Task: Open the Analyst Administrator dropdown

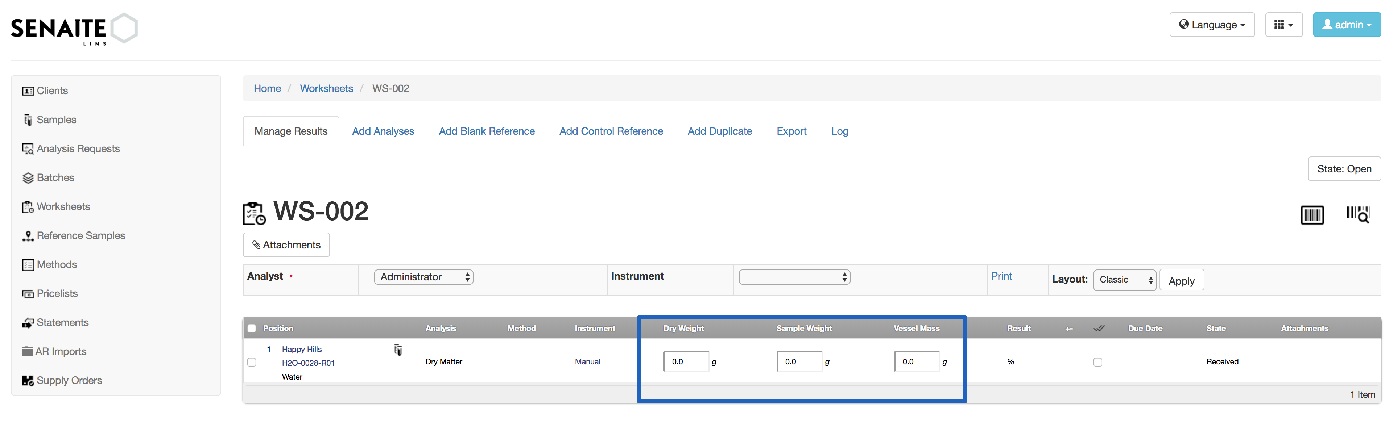Action: tap(423, 277)
